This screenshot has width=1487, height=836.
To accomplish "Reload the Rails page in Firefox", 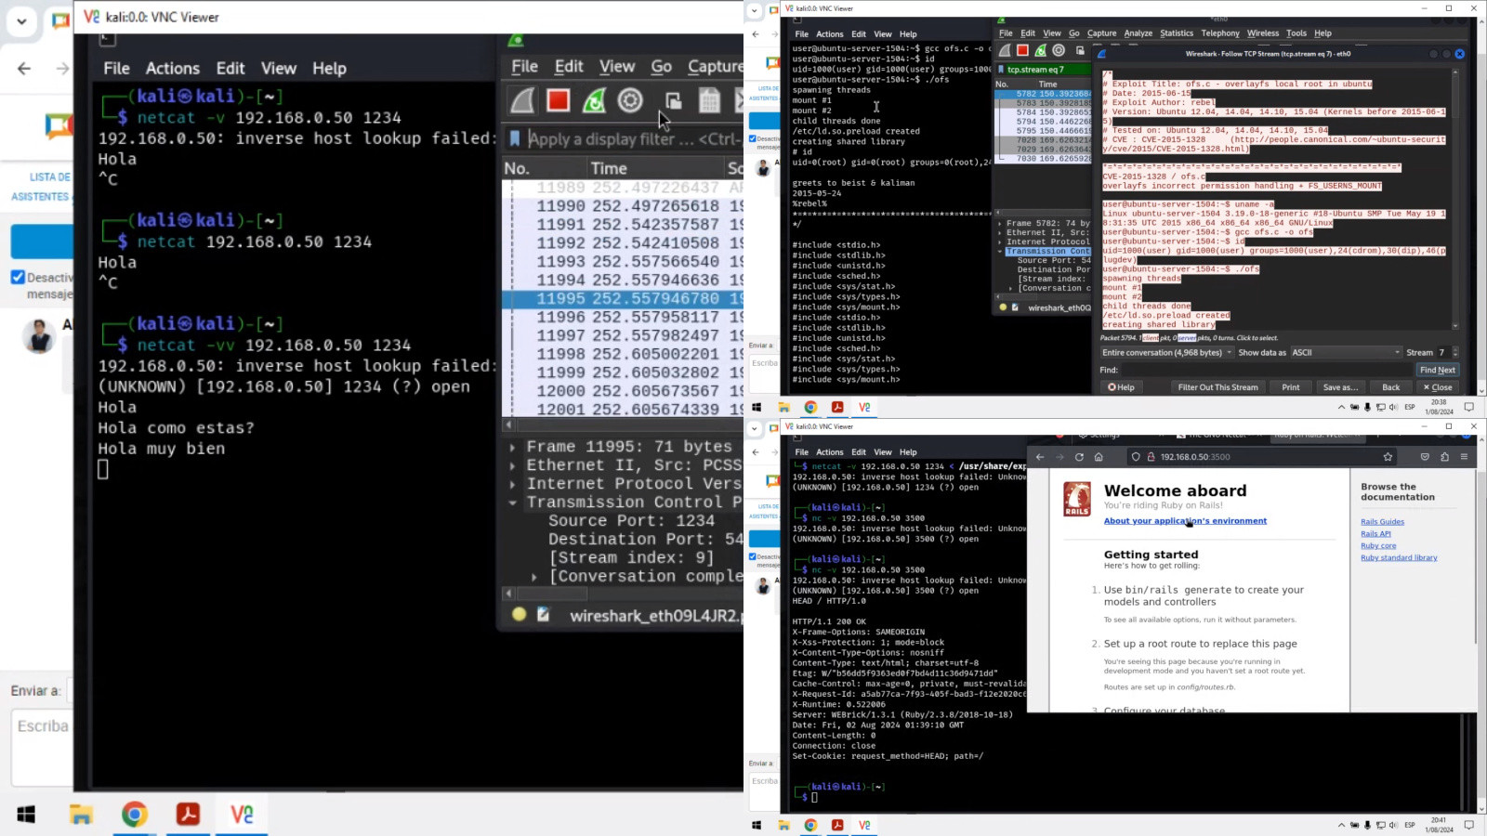I will pyautogui.click(x=1079, y=457).
